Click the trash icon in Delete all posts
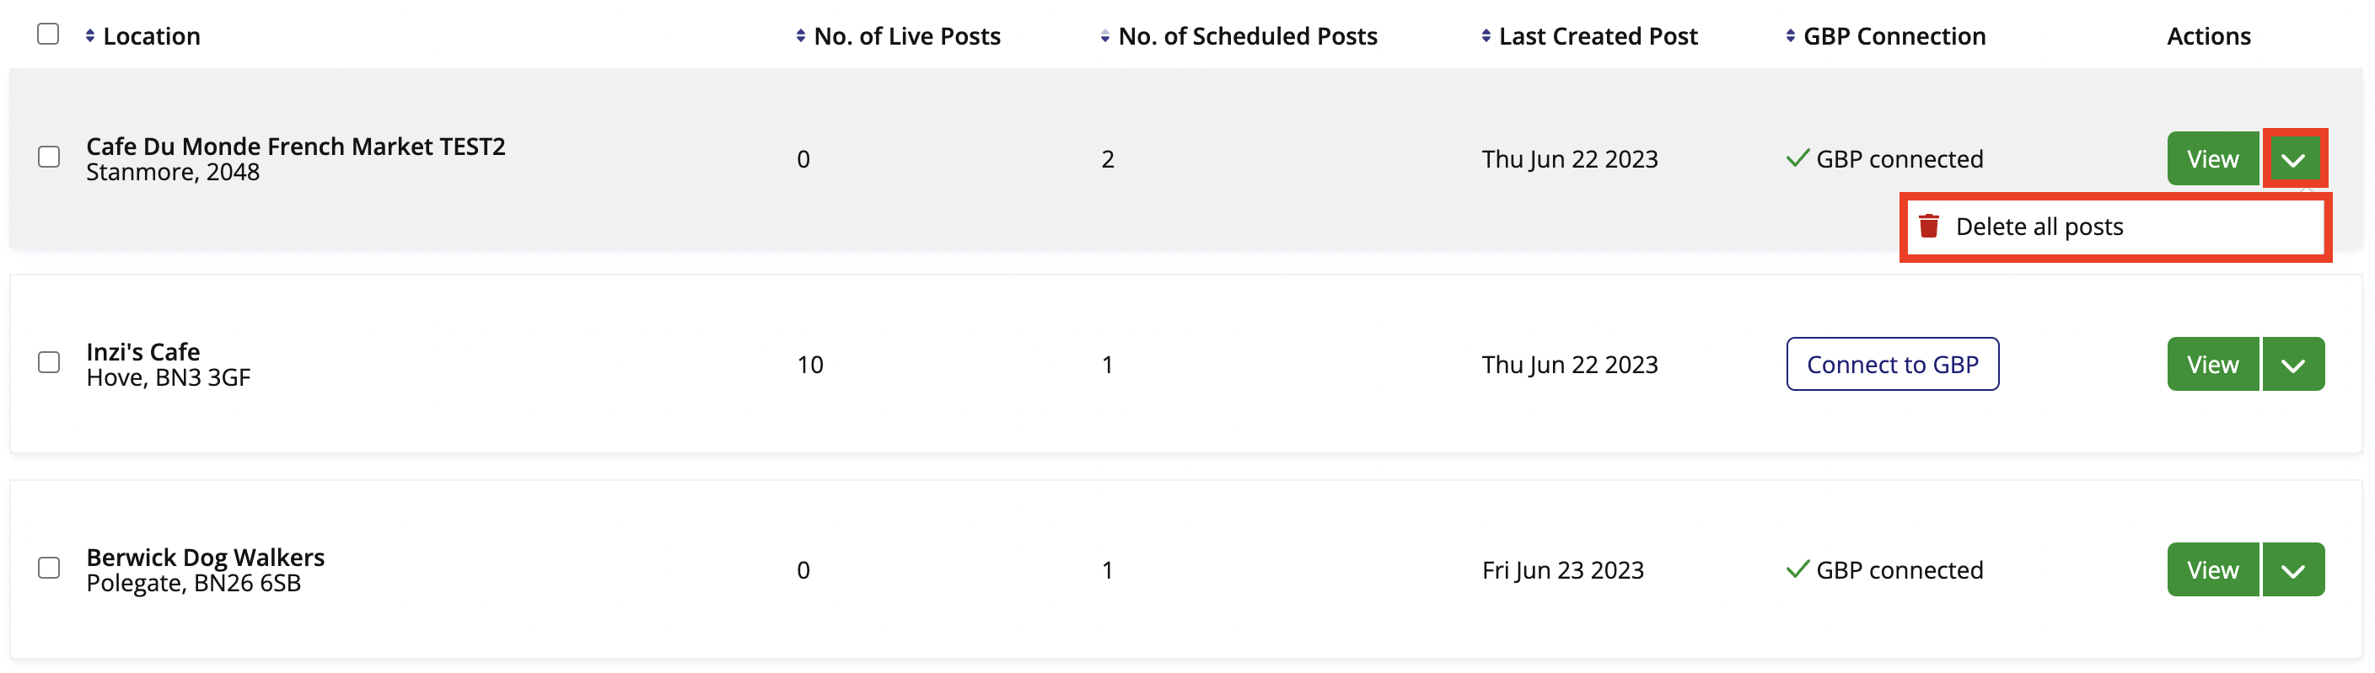2375x673 pixels. pyautogui.click(x=1930, y=226)
